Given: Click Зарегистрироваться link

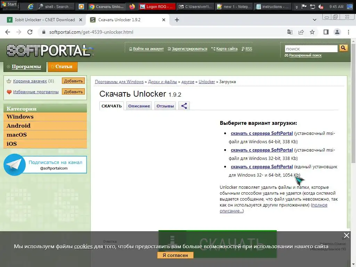Looking at the screenshot, I should pyautogui.click(x=189, y=49).
